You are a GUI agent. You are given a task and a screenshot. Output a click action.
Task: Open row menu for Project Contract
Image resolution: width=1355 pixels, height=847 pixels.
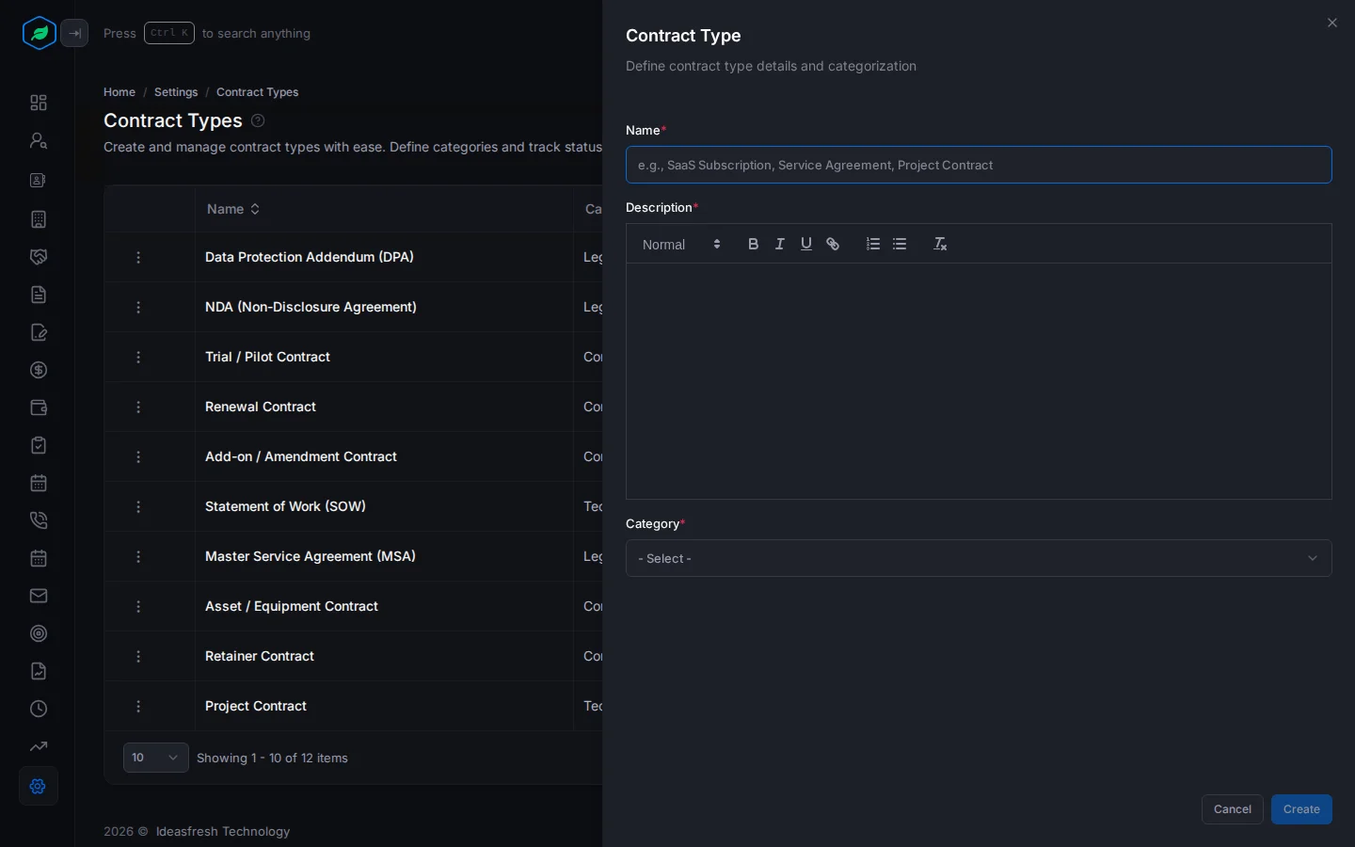(x=138, y=706)
